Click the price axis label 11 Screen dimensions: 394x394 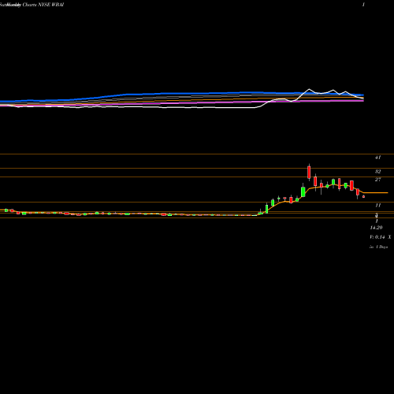click(377, 205)
